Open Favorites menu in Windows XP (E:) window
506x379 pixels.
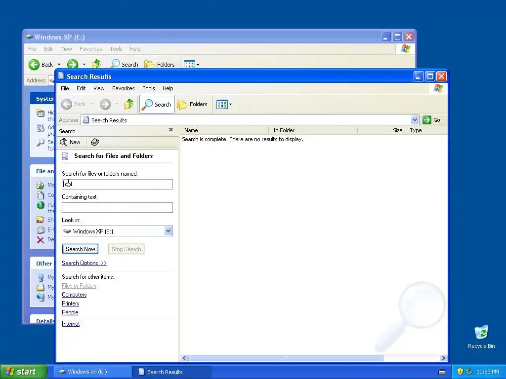click(x=91, y=49)
